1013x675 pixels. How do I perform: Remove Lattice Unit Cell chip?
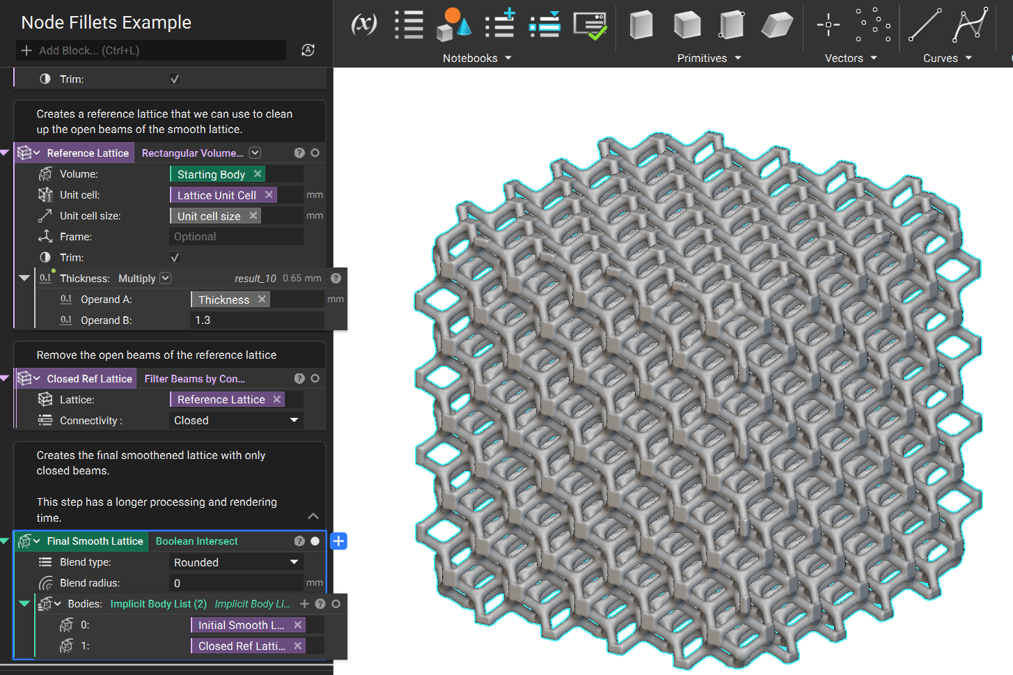coord(269,195)
